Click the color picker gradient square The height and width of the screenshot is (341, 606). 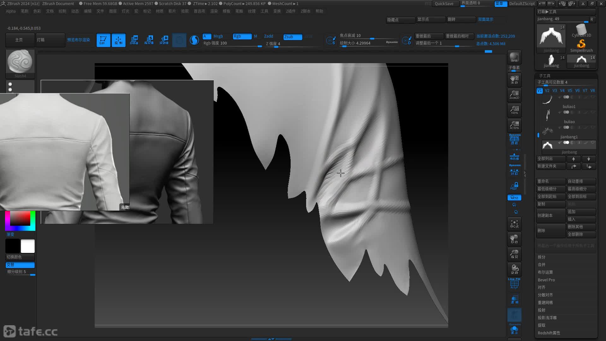[20, 218]
